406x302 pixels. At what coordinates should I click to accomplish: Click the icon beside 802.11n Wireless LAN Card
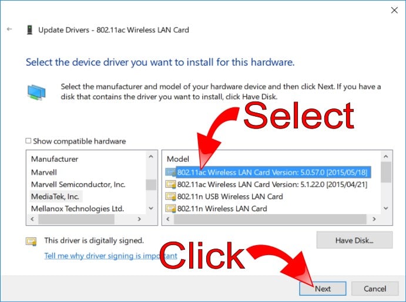[170, 209]
